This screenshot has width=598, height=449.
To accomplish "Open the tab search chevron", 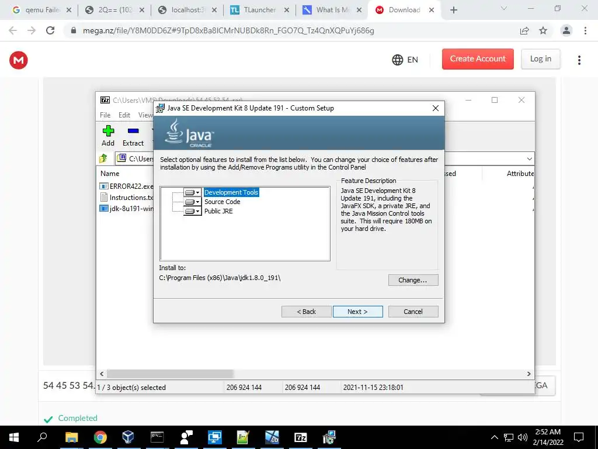I will tap(504, 8).
